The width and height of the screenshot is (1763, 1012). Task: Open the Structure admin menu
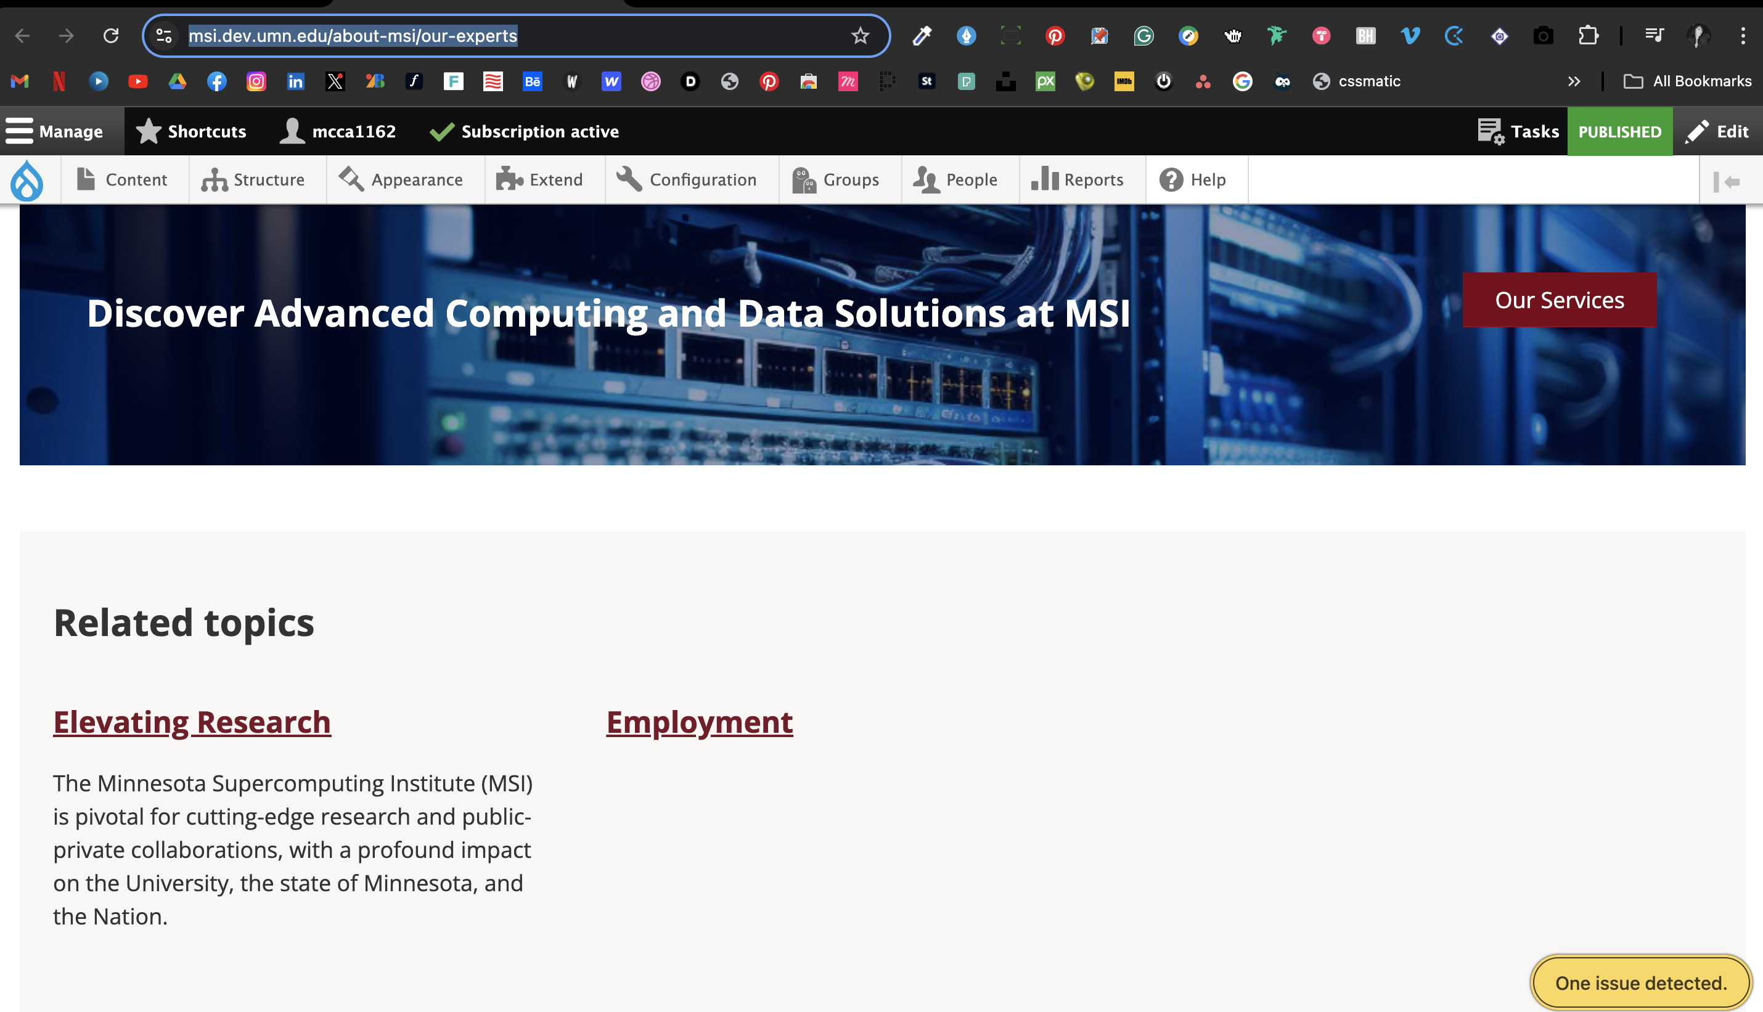coord(255,180)
